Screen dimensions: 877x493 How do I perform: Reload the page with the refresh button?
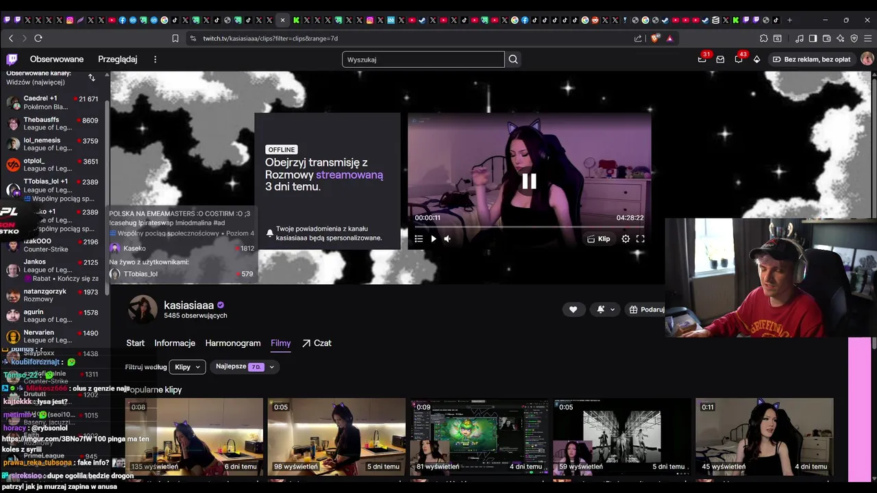[38, 38]
